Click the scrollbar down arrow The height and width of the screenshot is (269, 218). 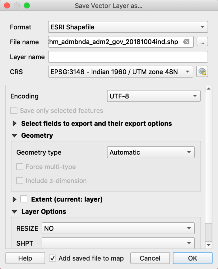(209, 245)
